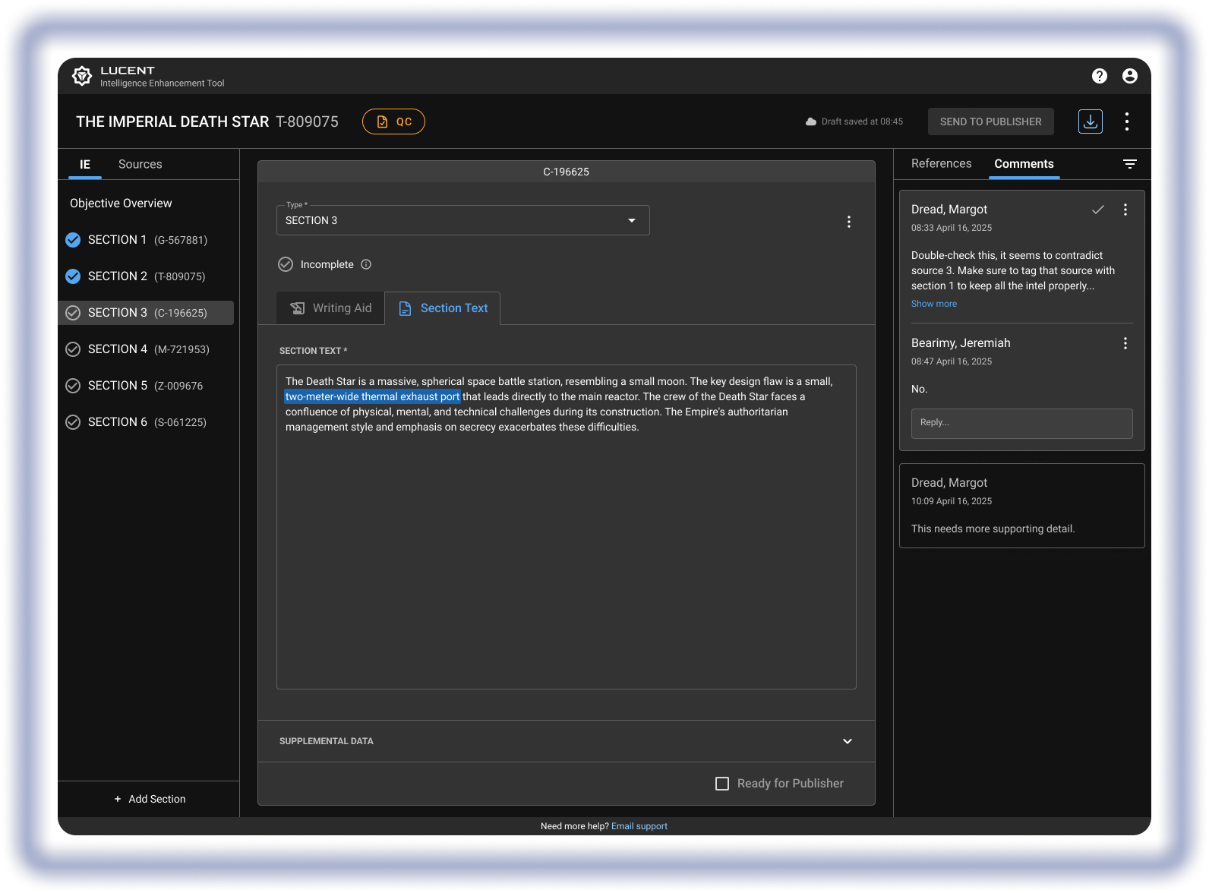Image resolution: width=1209 pixels, height=893 pixels.
Task: Open options for Margot Dread 08:33 comment
Action: (1125, 210)
